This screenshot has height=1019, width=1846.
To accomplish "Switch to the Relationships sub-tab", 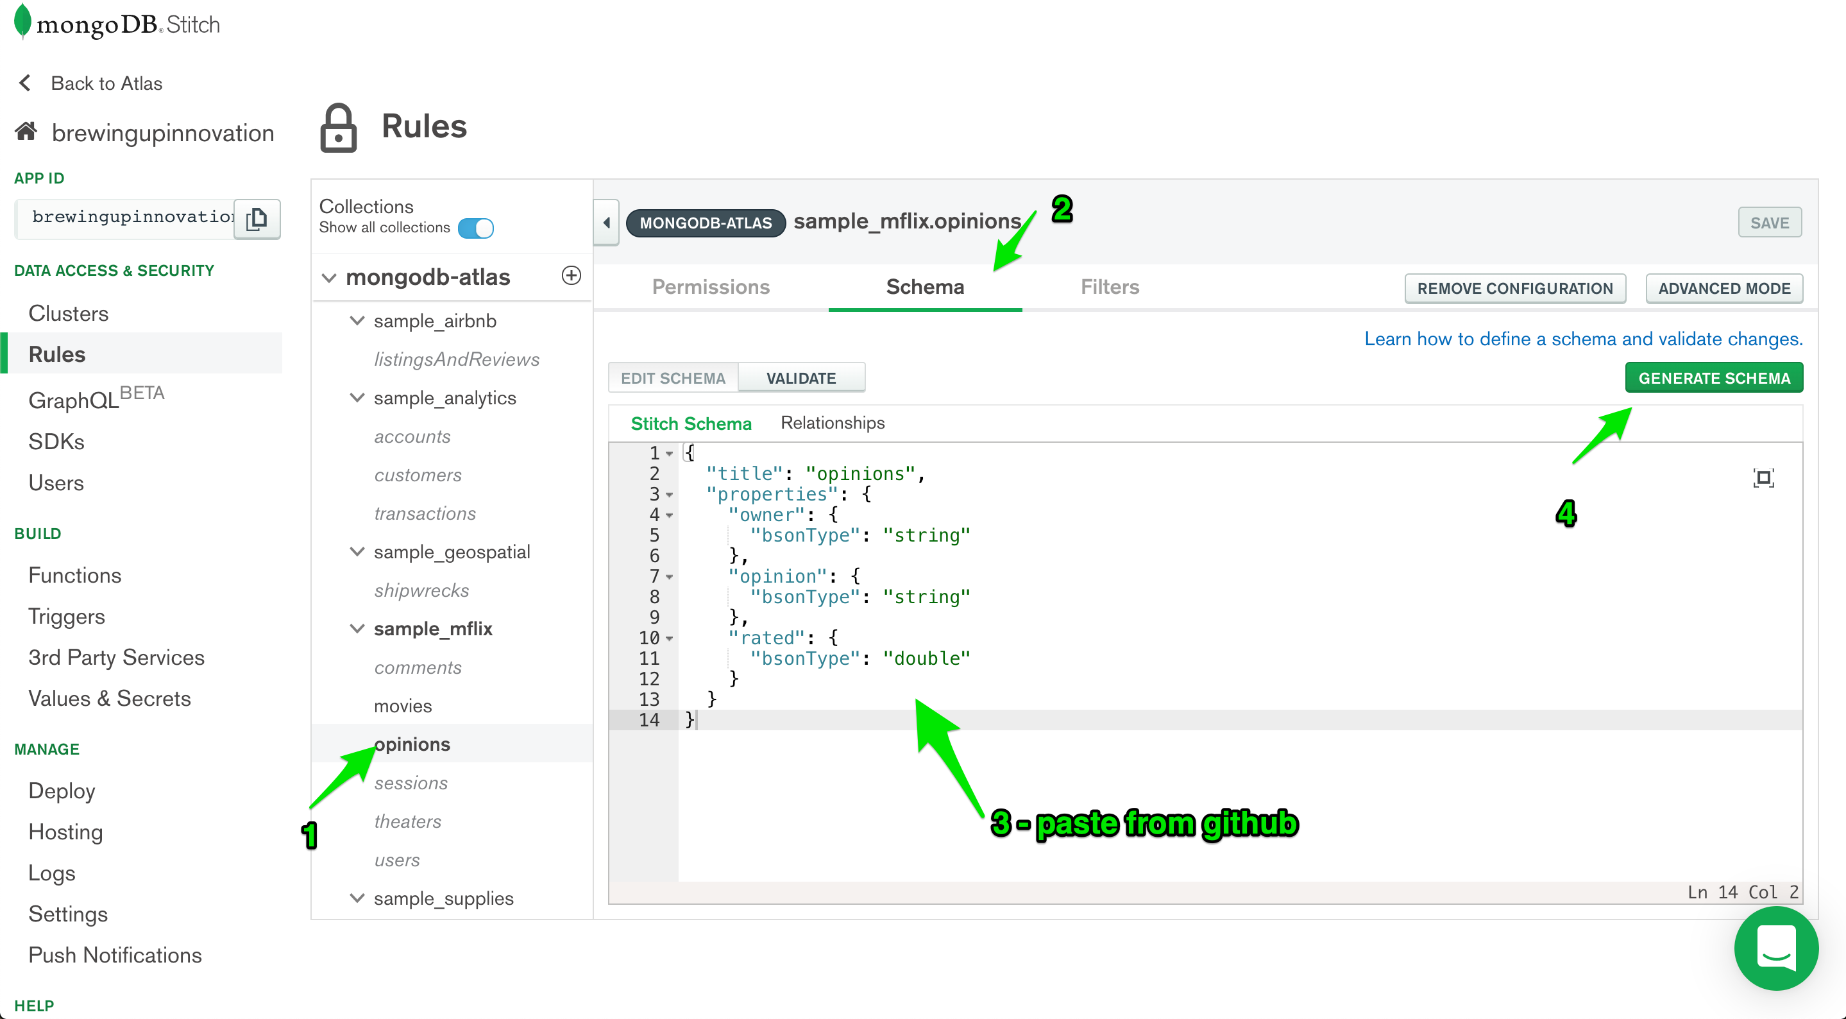I will [833, 423].
